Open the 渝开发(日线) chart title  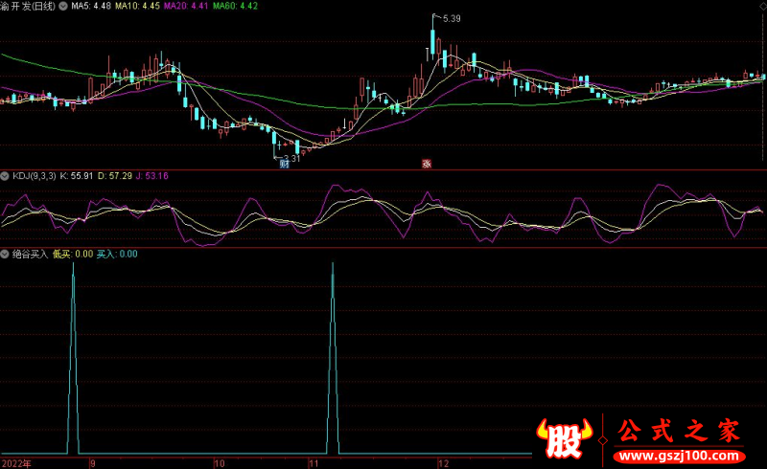[29, 6]
